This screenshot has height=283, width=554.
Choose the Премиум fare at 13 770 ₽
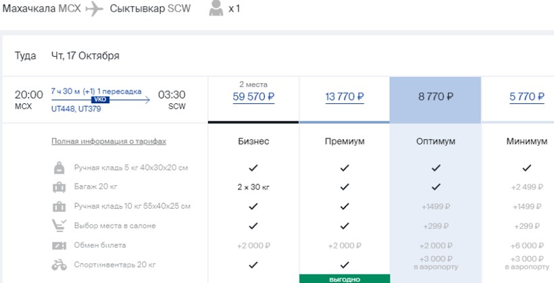(x=345, y=97)
